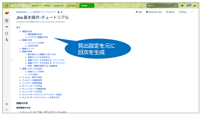This screenshot has height=115, width=202.
Task: Click カンバンボードにクイックフィルターを設定 link
Action: pos(42,94)
